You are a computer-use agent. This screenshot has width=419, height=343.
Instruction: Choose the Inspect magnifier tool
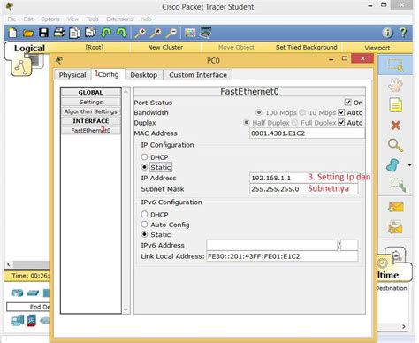click(395, 145)
